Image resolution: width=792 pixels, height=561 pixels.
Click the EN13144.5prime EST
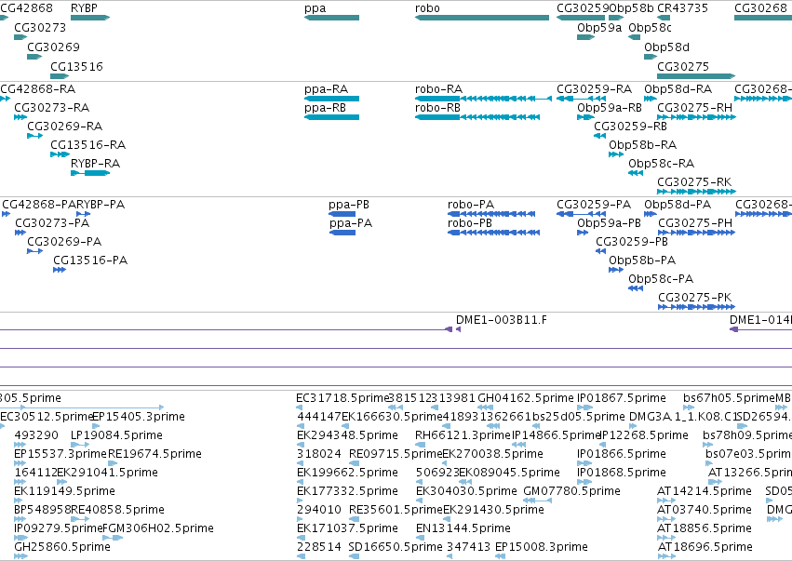point(420,538)
